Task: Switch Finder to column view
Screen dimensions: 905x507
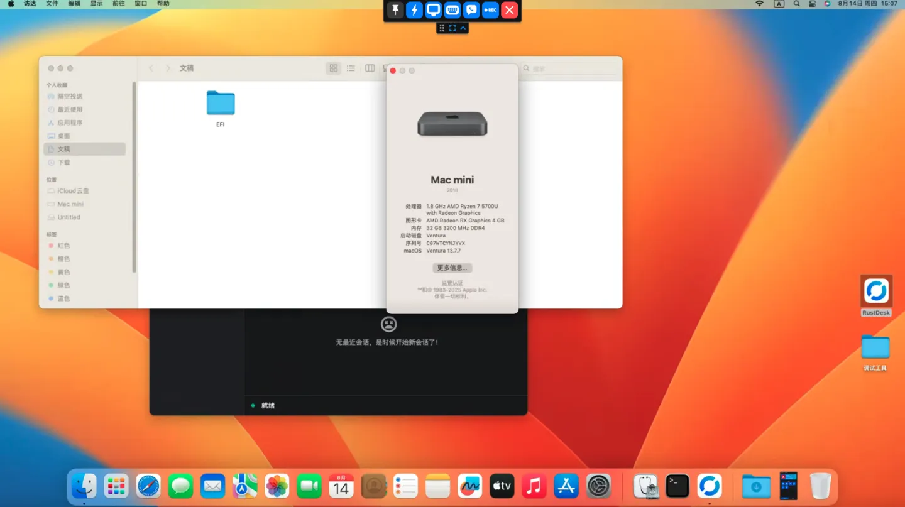Action: coord(370,68)
